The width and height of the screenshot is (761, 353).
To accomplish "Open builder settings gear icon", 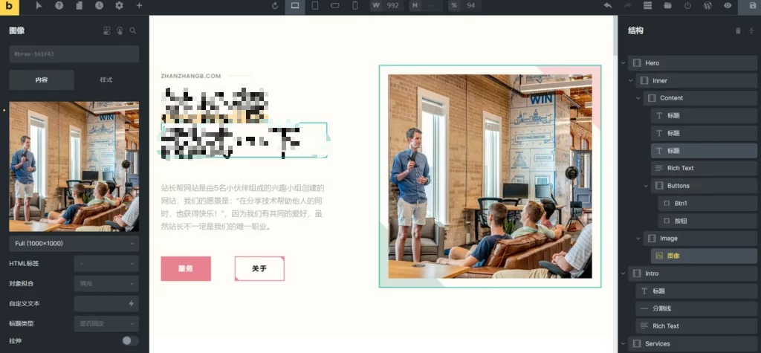I will [x=119, y=5].
